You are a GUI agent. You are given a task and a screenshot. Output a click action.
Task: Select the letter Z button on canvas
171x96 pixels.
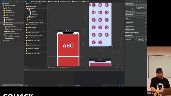(100, 42)
